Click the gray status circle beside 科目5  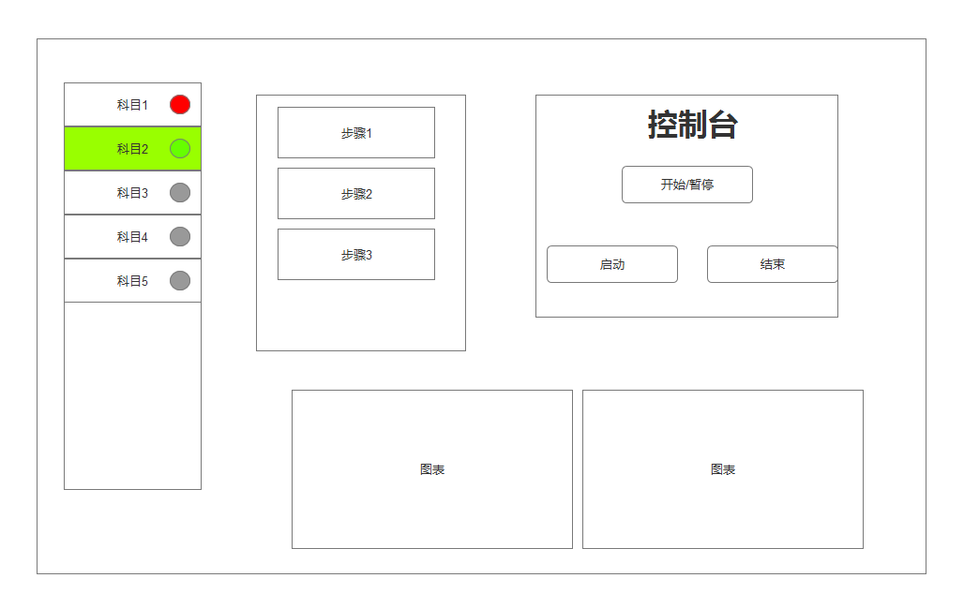[180, 281]
